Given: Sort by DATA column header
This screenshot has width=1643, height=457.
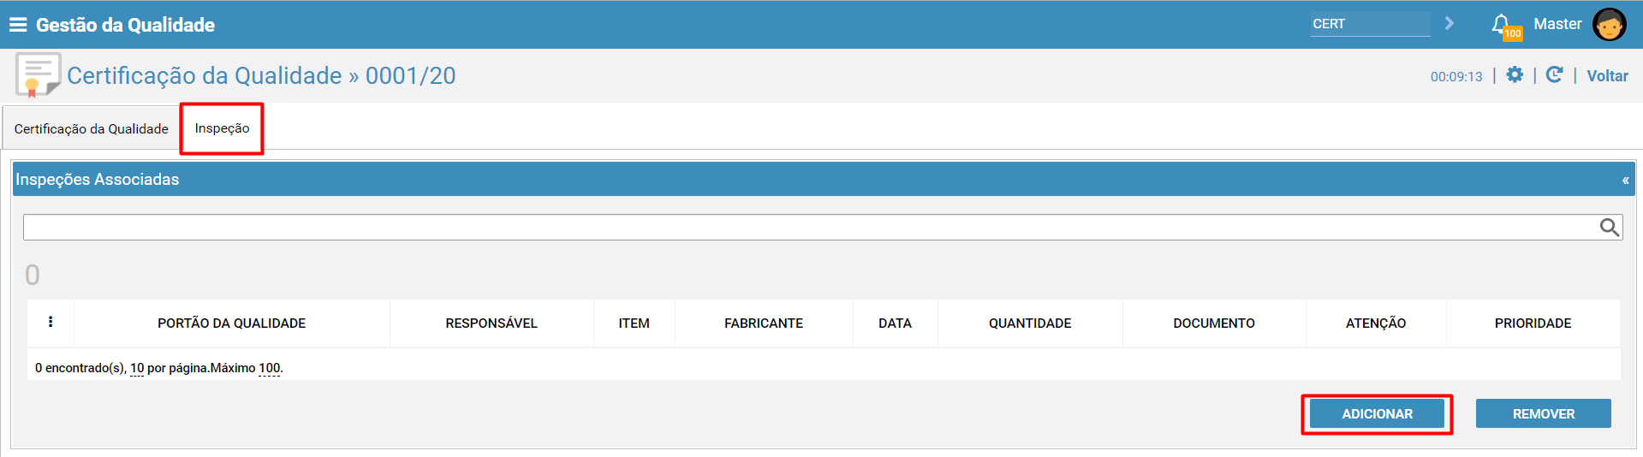Looking at the screenshot, I should click(895, 323).
